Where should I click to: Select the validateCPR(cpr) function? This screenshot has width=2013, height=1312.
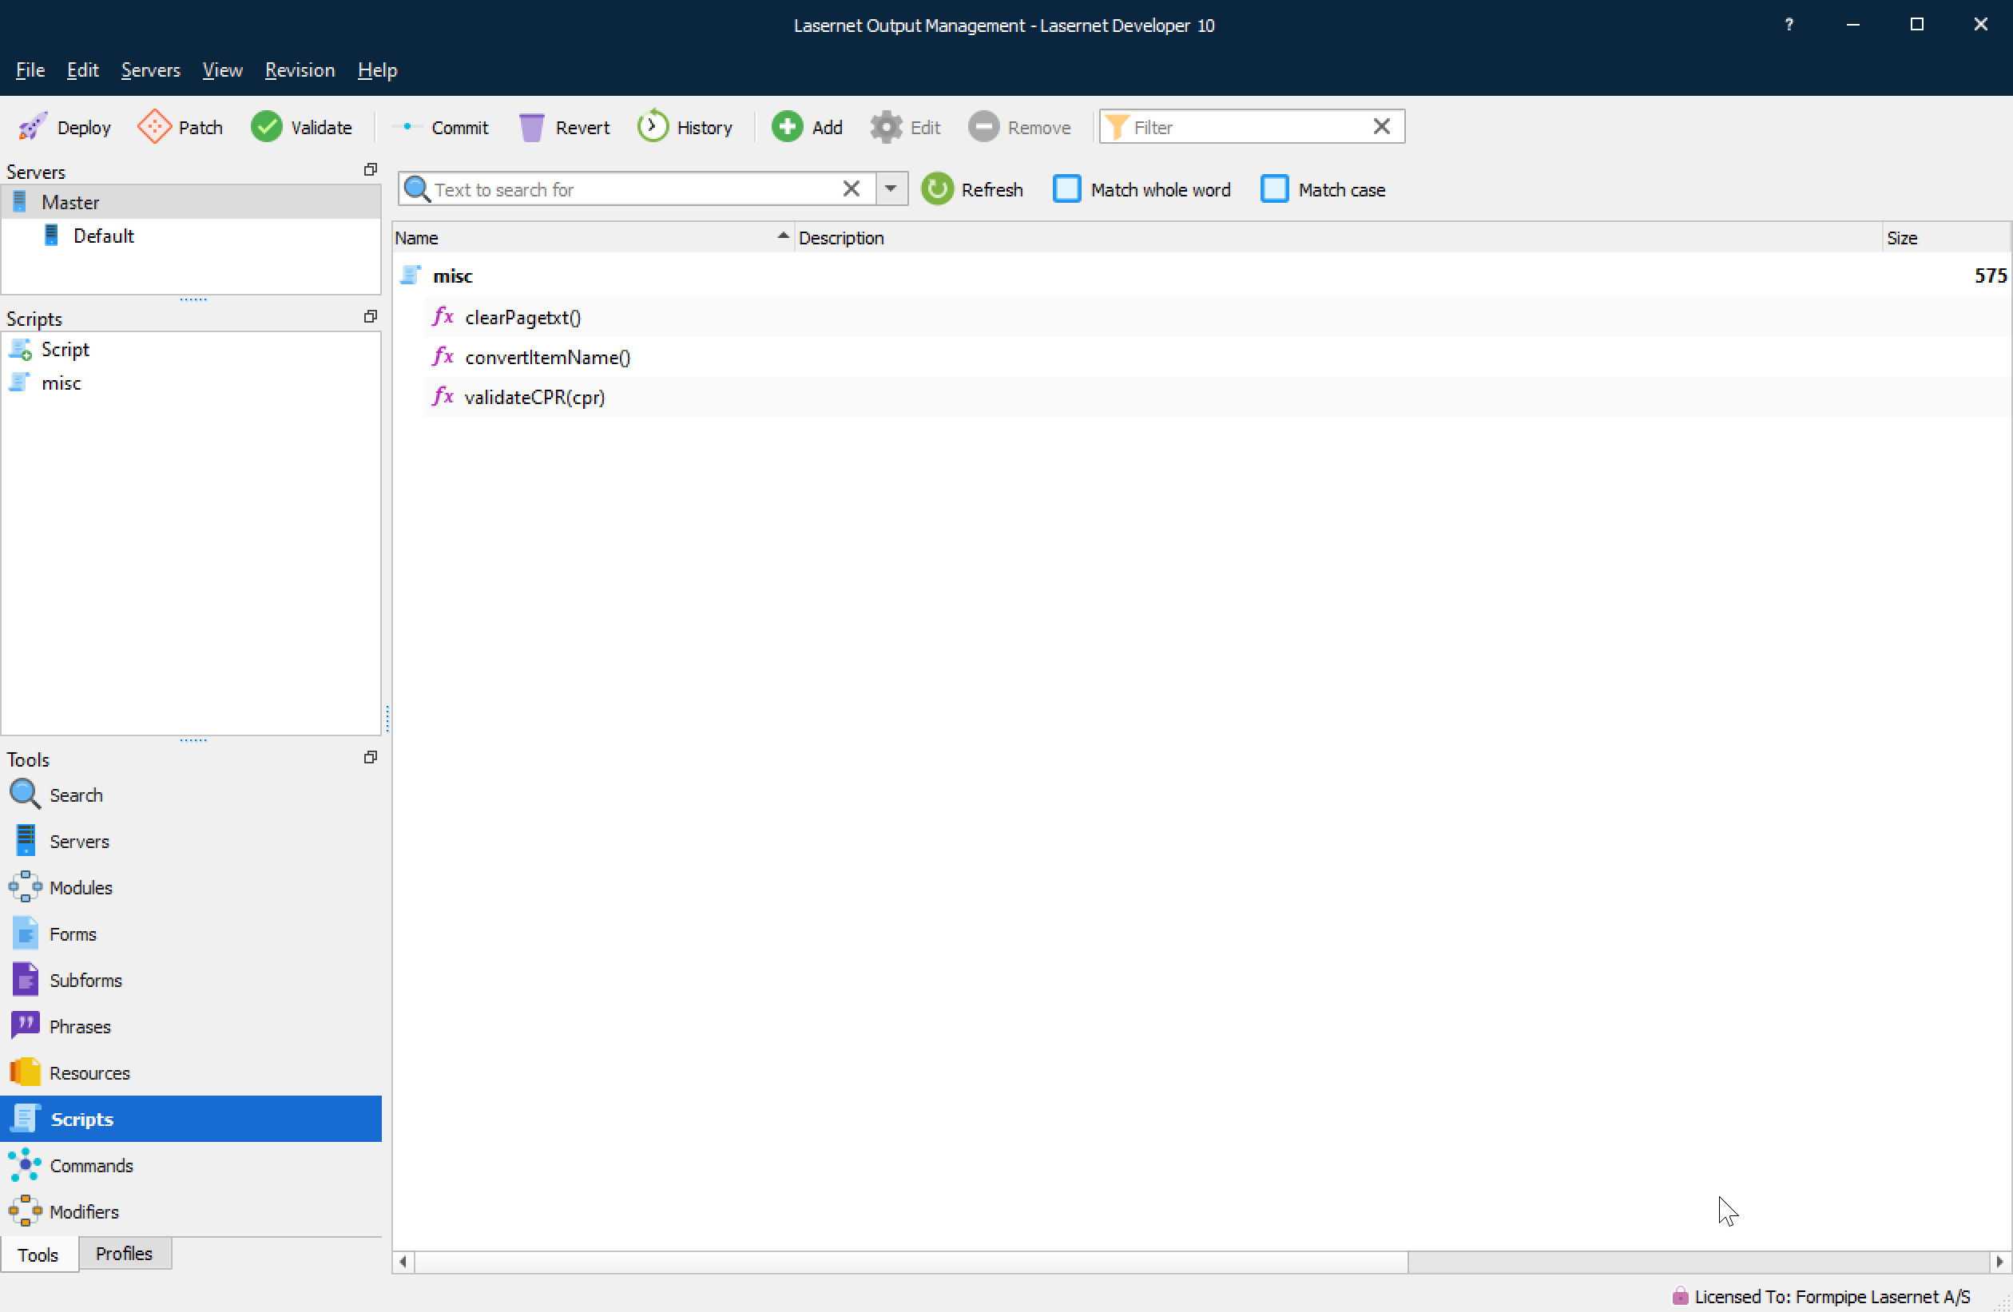[x=534, y=396]
